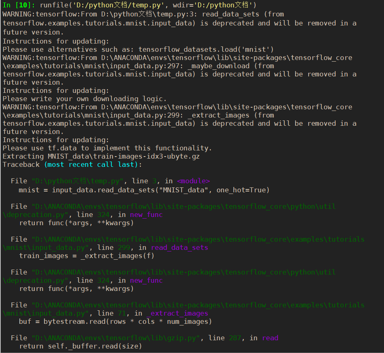
Task: Click 'Traceback (most recent call last):' header
Action: [x=72, y=164]
